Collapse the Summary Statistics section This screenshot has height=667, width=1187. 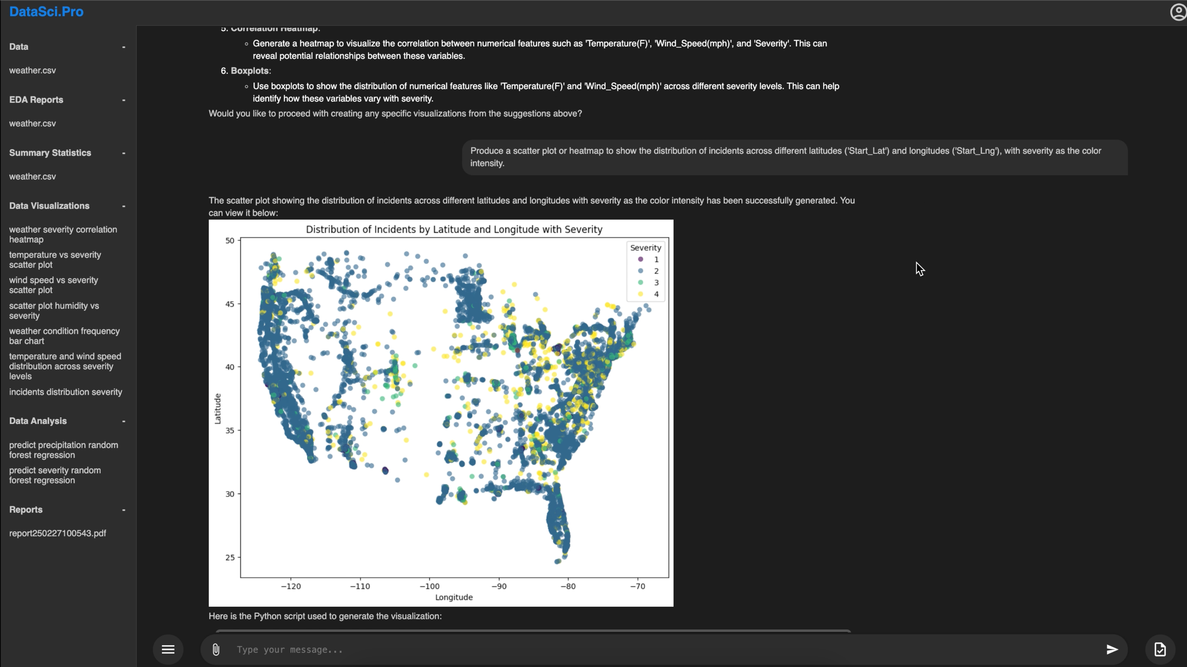tap(124, 153)
